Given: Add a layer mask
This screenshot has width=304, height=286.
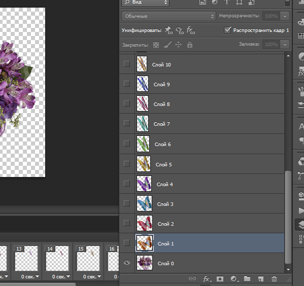Looking at the screenshot, I should [x=220, y=278].
